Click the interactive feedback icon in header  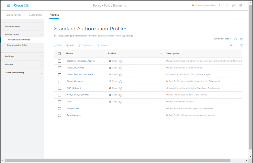pyautogui.click(x=234, y=5)
